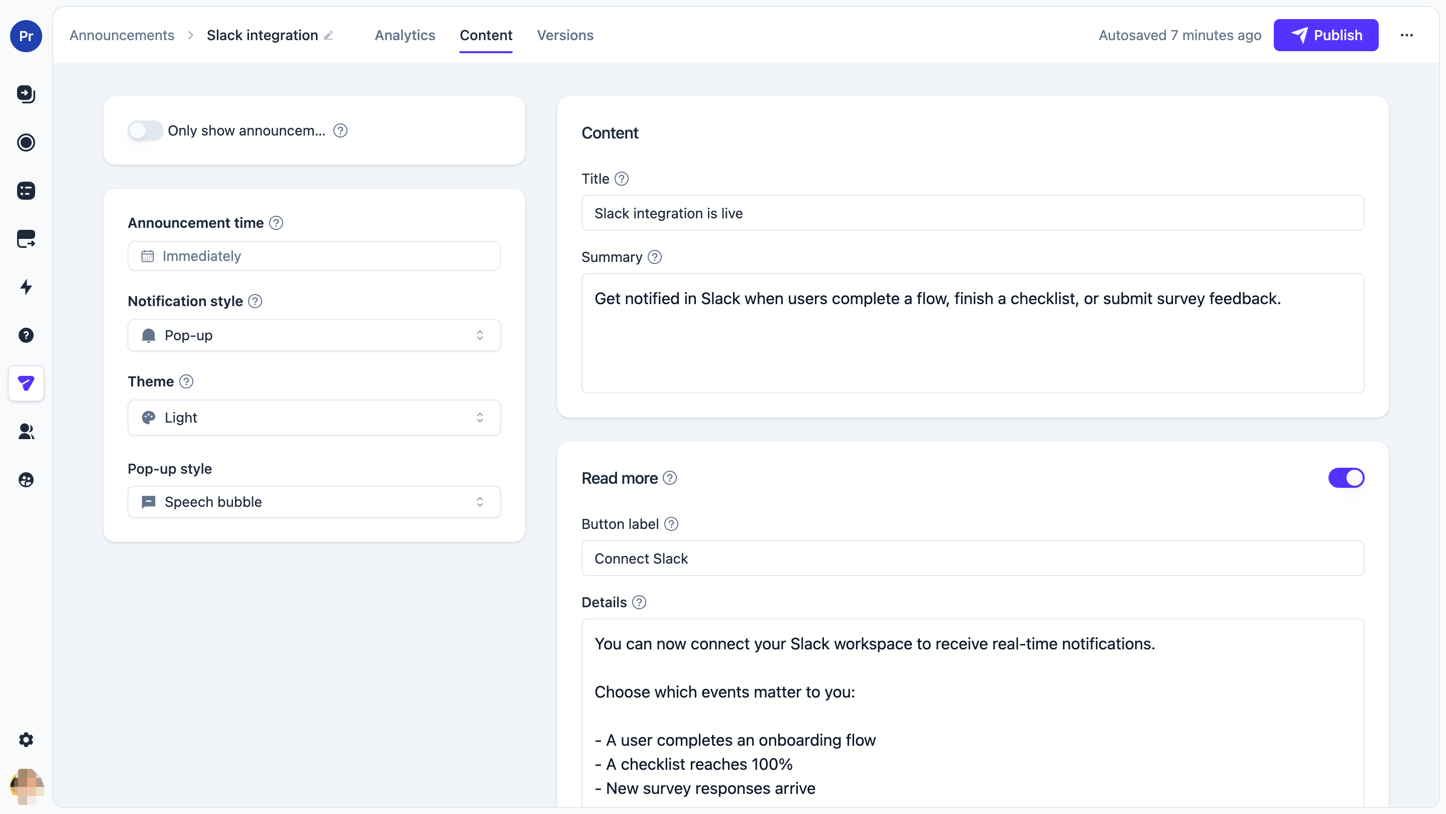Show help for Summary field
Image resolution: width=1446 pixels, height=814 pixels.
pyautogui.click(x=655, y=257)
